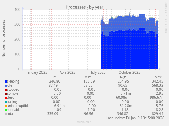Click runnable average value 1.18
Image resolution: width=169 pixels, height=126 pixels.
(x=125, y=110)
